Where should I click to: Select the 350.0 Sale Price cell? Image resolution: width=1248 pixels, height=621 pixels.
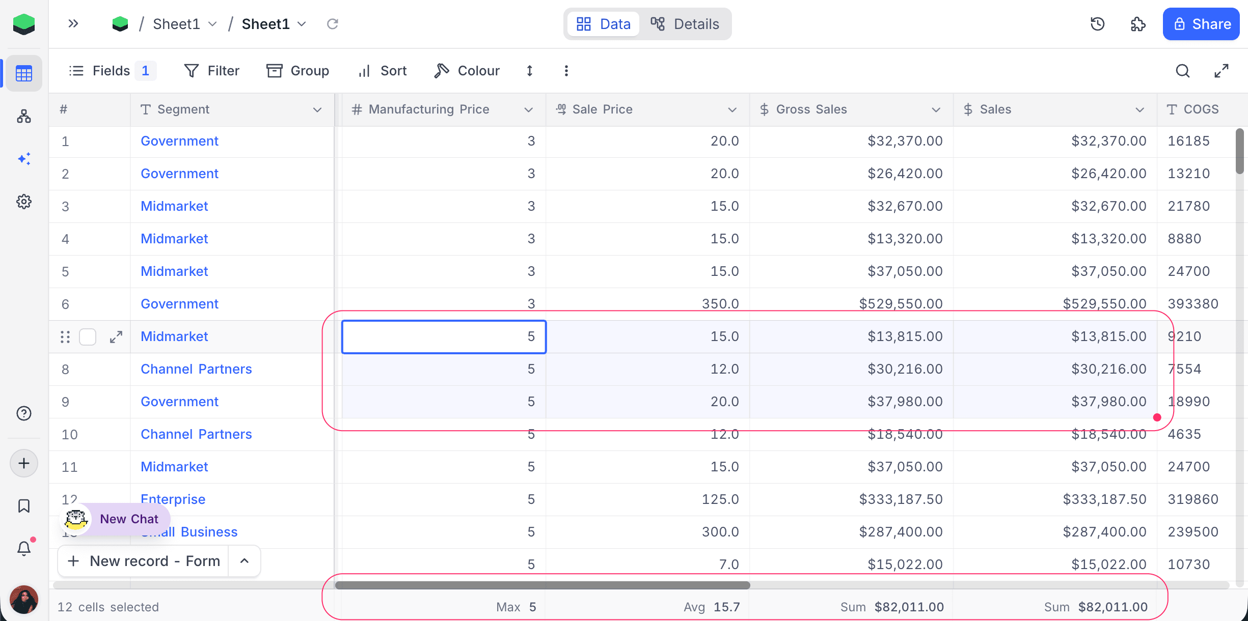(x=647, y=304)
